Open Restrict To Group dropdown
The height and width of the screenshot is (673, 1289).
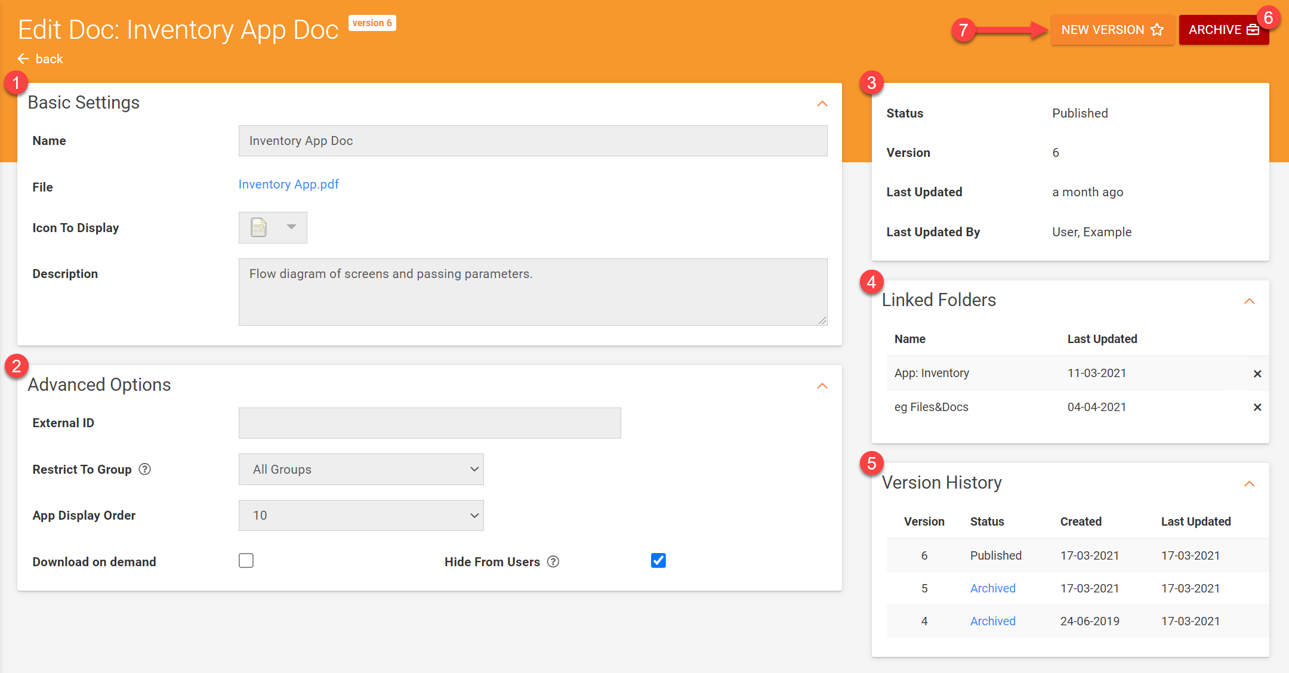[361, 469]
